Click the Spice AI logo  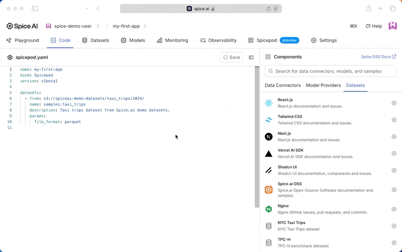point(23,26)
